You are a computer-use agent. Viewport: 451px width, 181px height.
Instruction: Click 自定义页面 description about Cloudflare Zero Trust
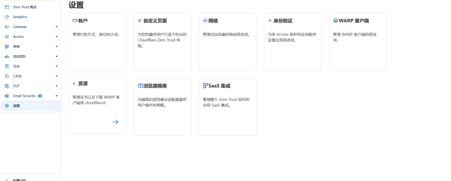click(x=162, y=40)
